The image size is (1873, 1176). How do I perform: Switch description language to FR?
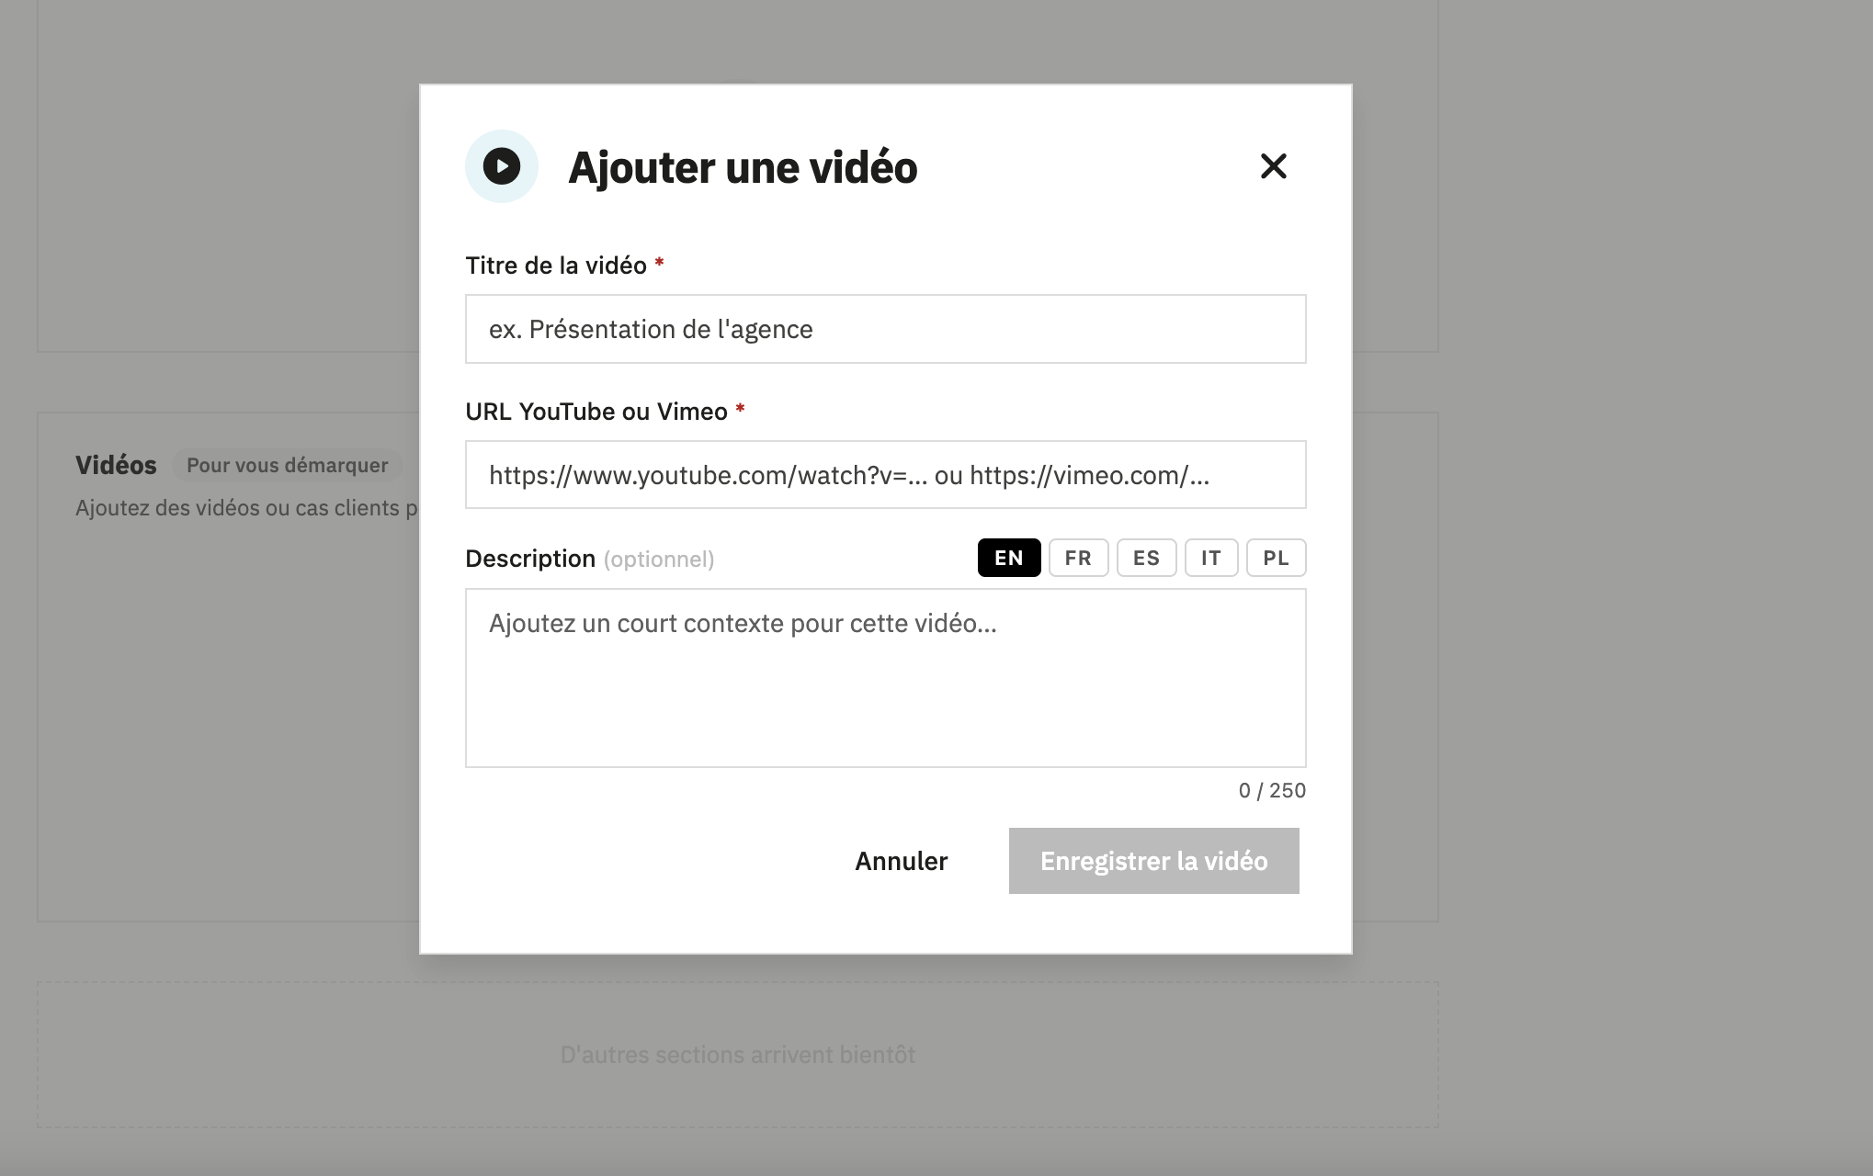click(1078, 558)
